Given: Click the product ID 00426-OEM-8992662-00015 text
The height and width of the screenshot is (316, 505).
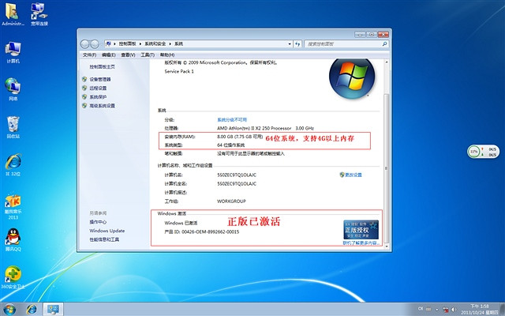Looking at the screenshot, I should (211, 231).
